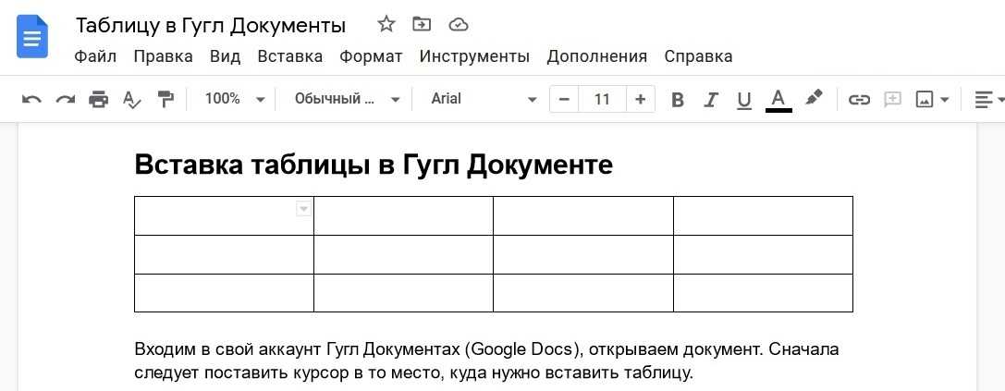
Task: Increase font size with plus button
Action: 640,99
